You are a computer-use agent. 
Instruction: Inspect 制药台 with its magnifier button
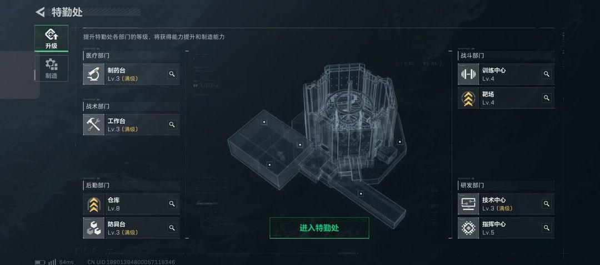(172, 74)
